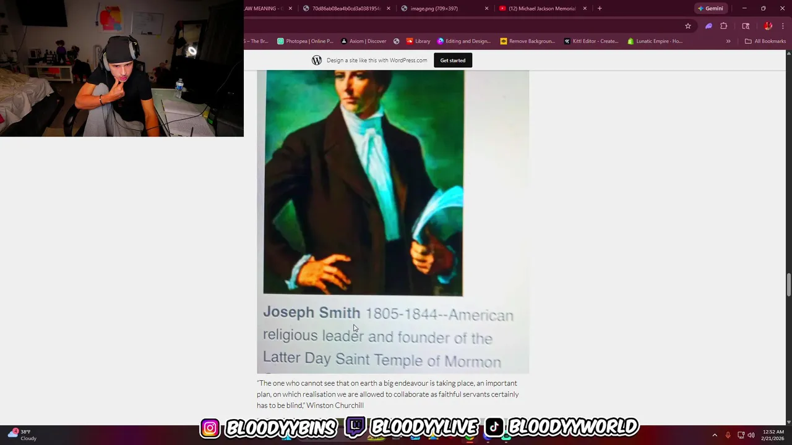
Task: Close the Michael Jackson Memorial tab
Action: pyautogui.click(x=585, y=9)
